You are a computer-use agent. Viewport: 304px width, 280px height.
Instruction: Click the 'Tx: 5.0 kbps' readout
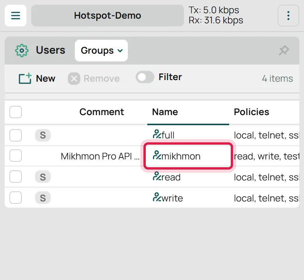(214, 10)
